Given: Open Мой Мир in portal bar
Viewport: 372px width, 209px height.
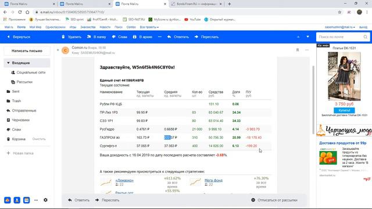Looking at the screenshot, I should coord(35,27).
